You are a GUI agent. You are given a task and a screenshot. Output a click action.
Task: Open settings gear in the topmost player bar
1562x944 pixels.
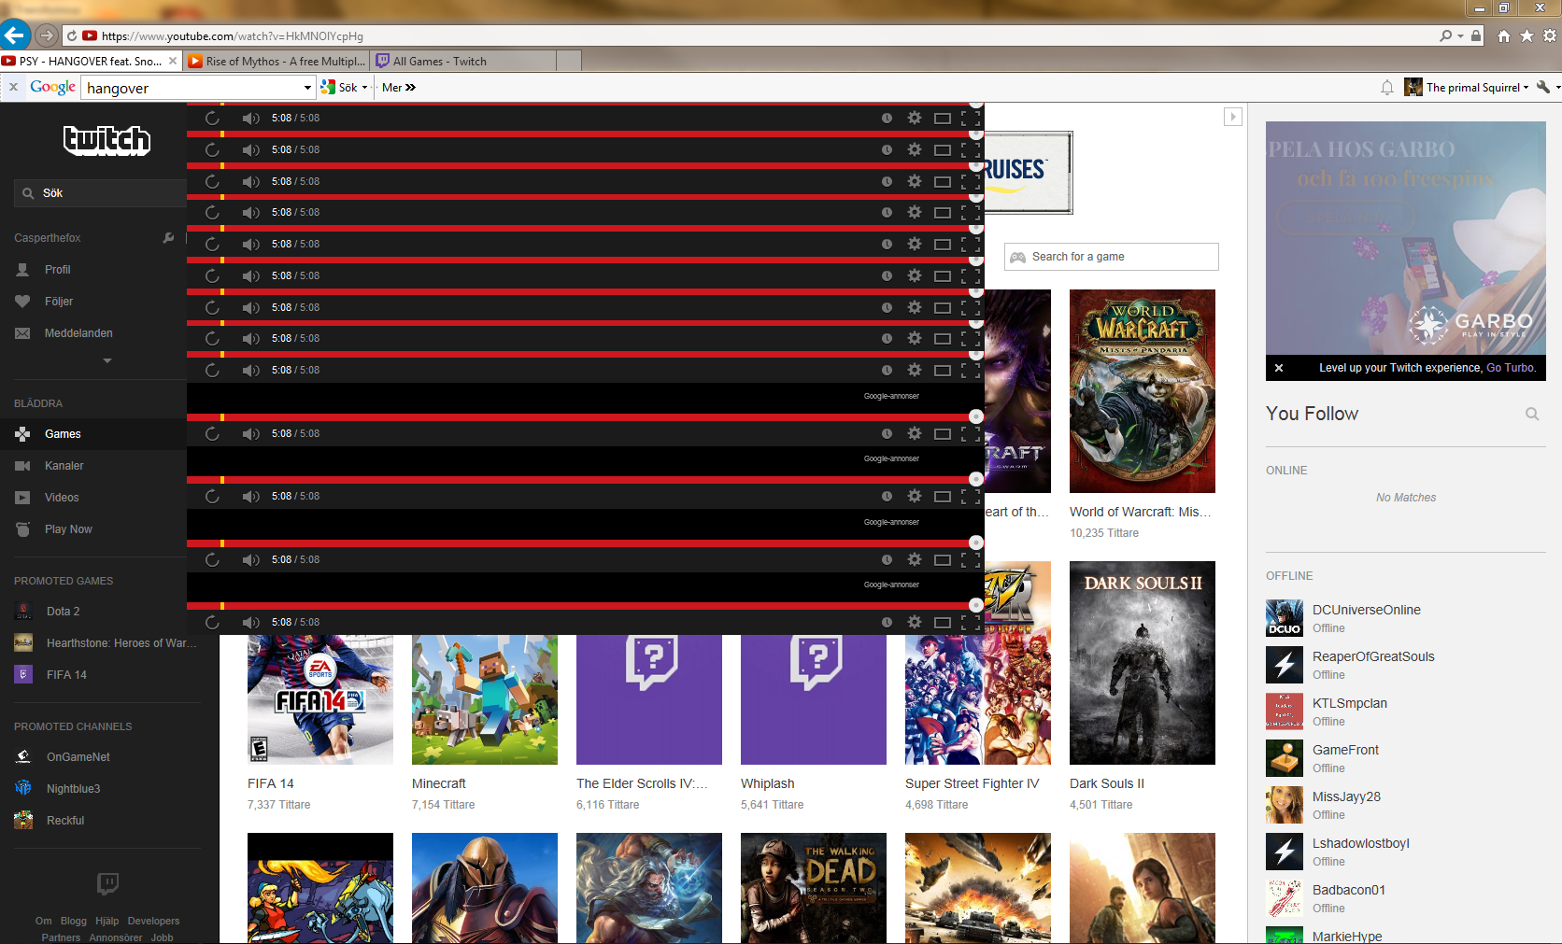pos(915,118)
